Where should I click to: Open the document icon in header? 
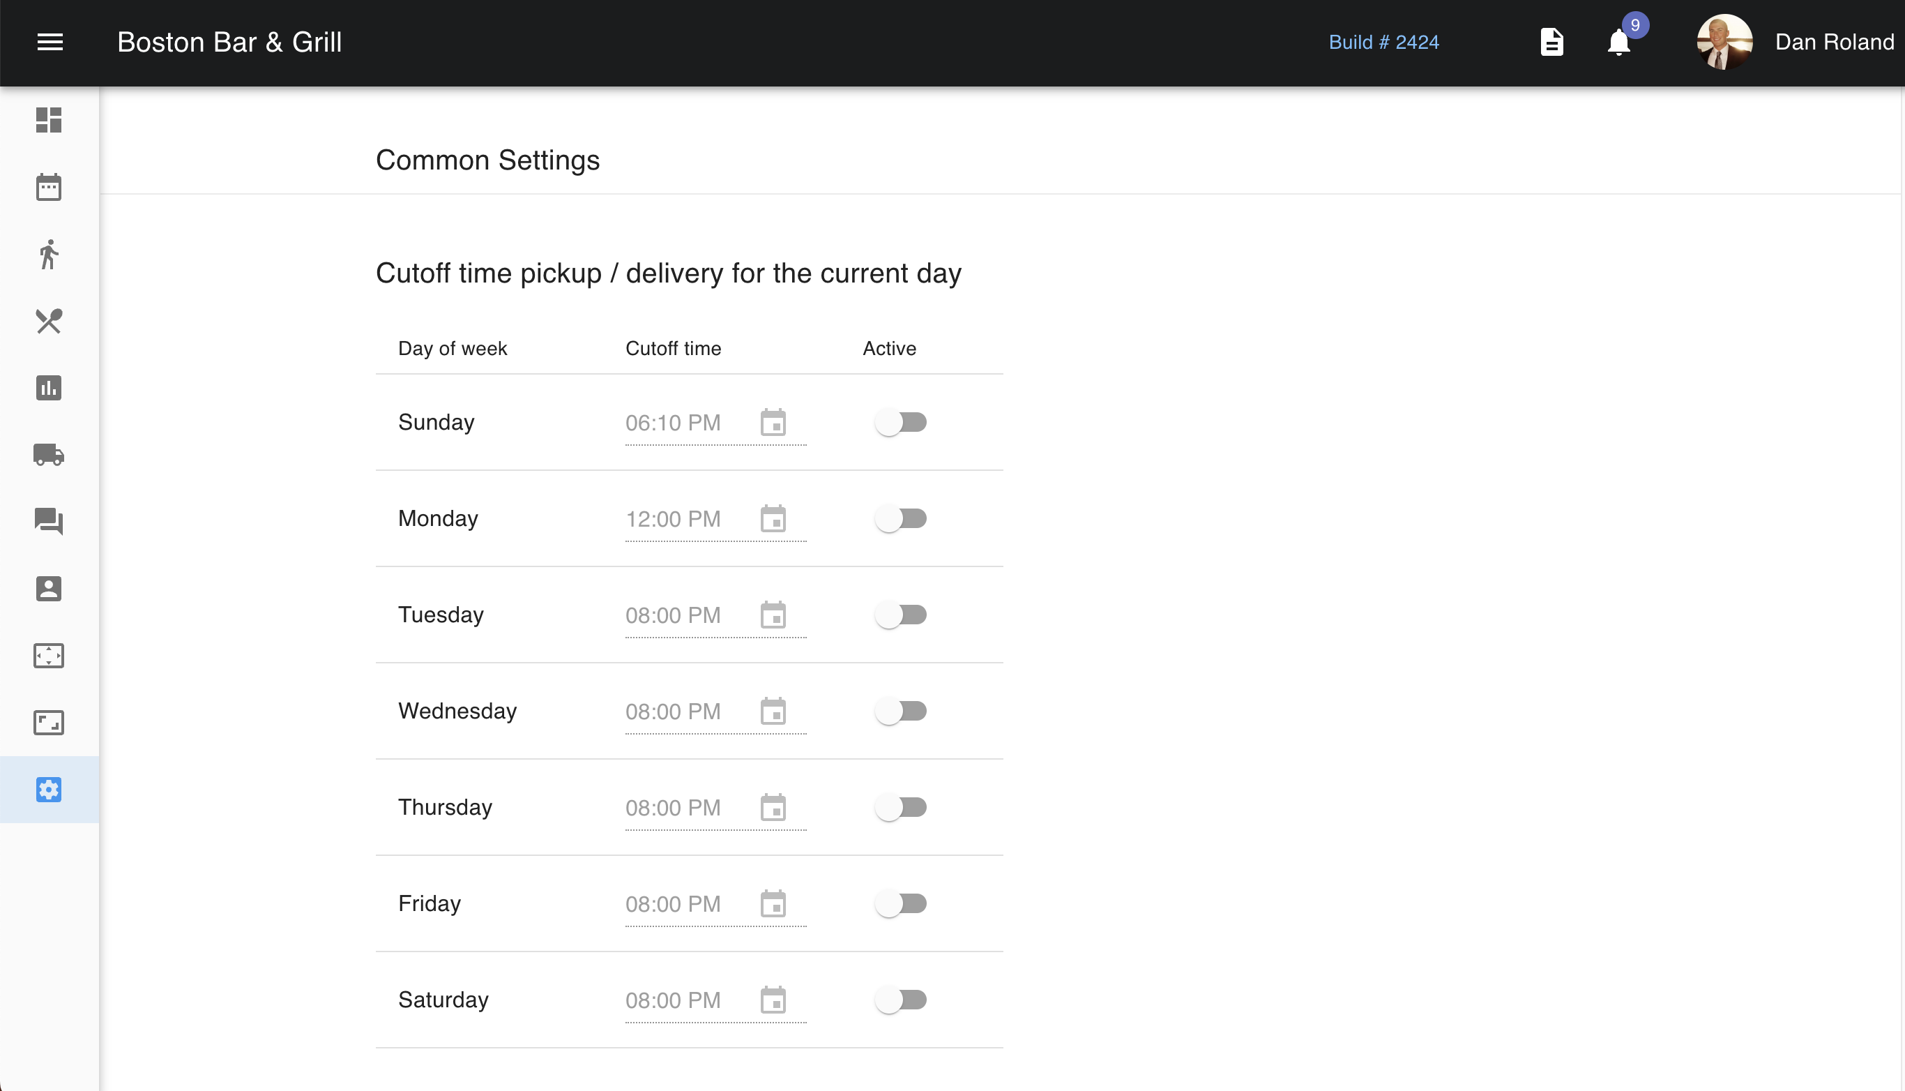pos(1551,42)
